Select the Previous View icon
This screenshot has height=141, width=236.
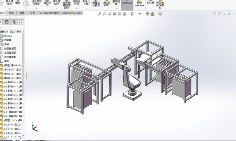tap(110, 14)
